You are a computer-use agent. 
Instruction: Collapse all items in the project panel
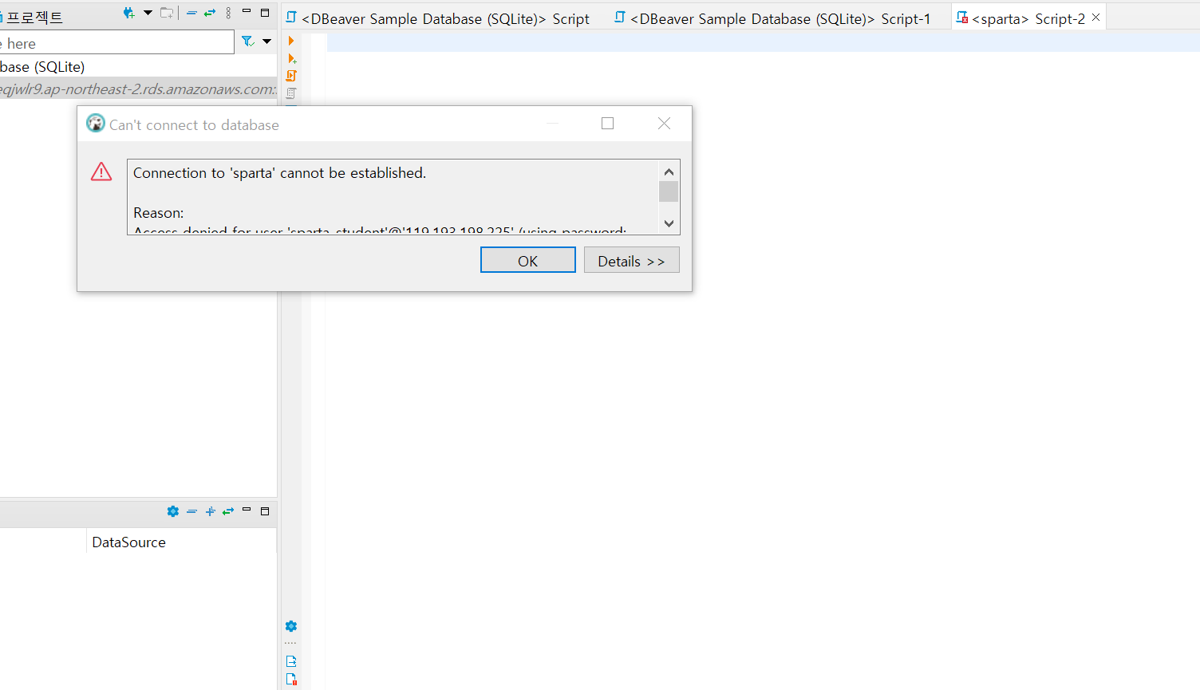[x=191, y=511]
